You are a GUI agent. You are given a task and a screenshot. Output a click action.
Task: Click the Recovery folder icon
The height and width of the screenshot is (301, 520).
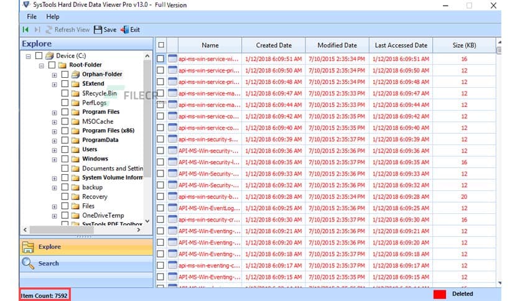tap(76, 197)
